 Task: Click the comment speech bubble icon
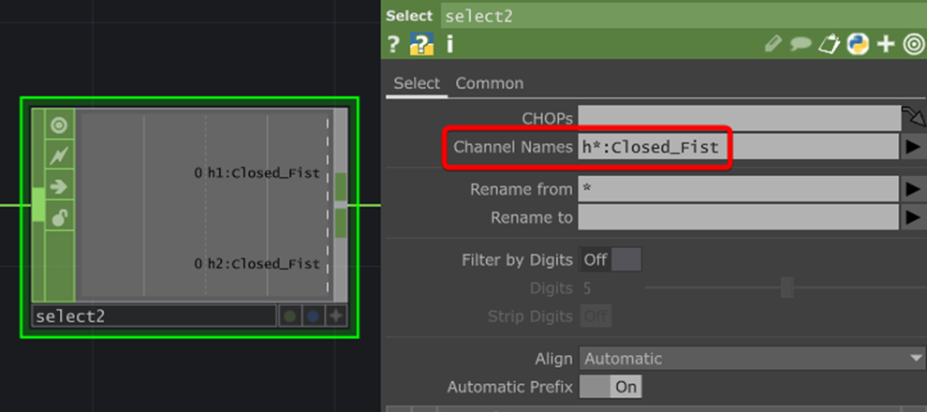pyautogui.click(x=801, y=44)
